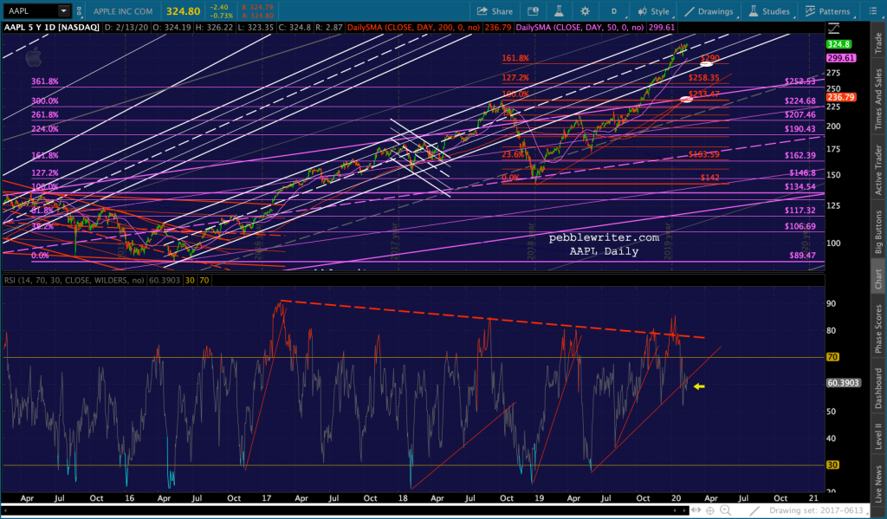
Task: Open the Live News side tab
Action: coord(878,484)
